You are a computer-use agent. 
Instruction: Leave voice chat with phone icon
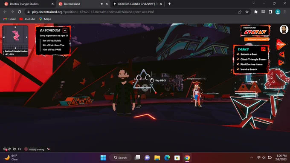tap(48, 149)
